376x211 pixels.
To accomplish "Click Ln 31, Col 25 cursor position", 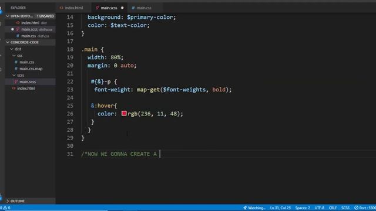I will click(x=280, y=207).
